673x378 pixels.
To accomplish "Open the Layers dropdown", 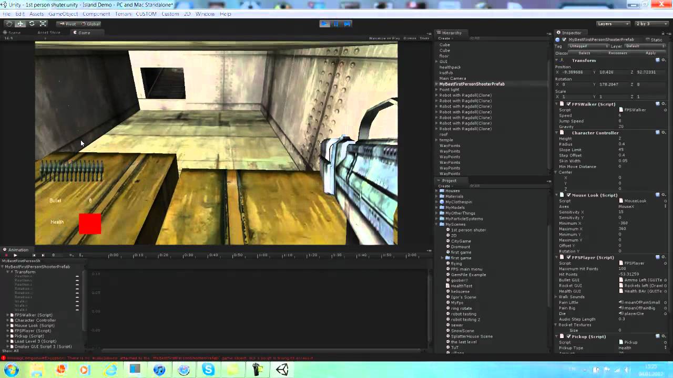I will click(x=613, y=24).
